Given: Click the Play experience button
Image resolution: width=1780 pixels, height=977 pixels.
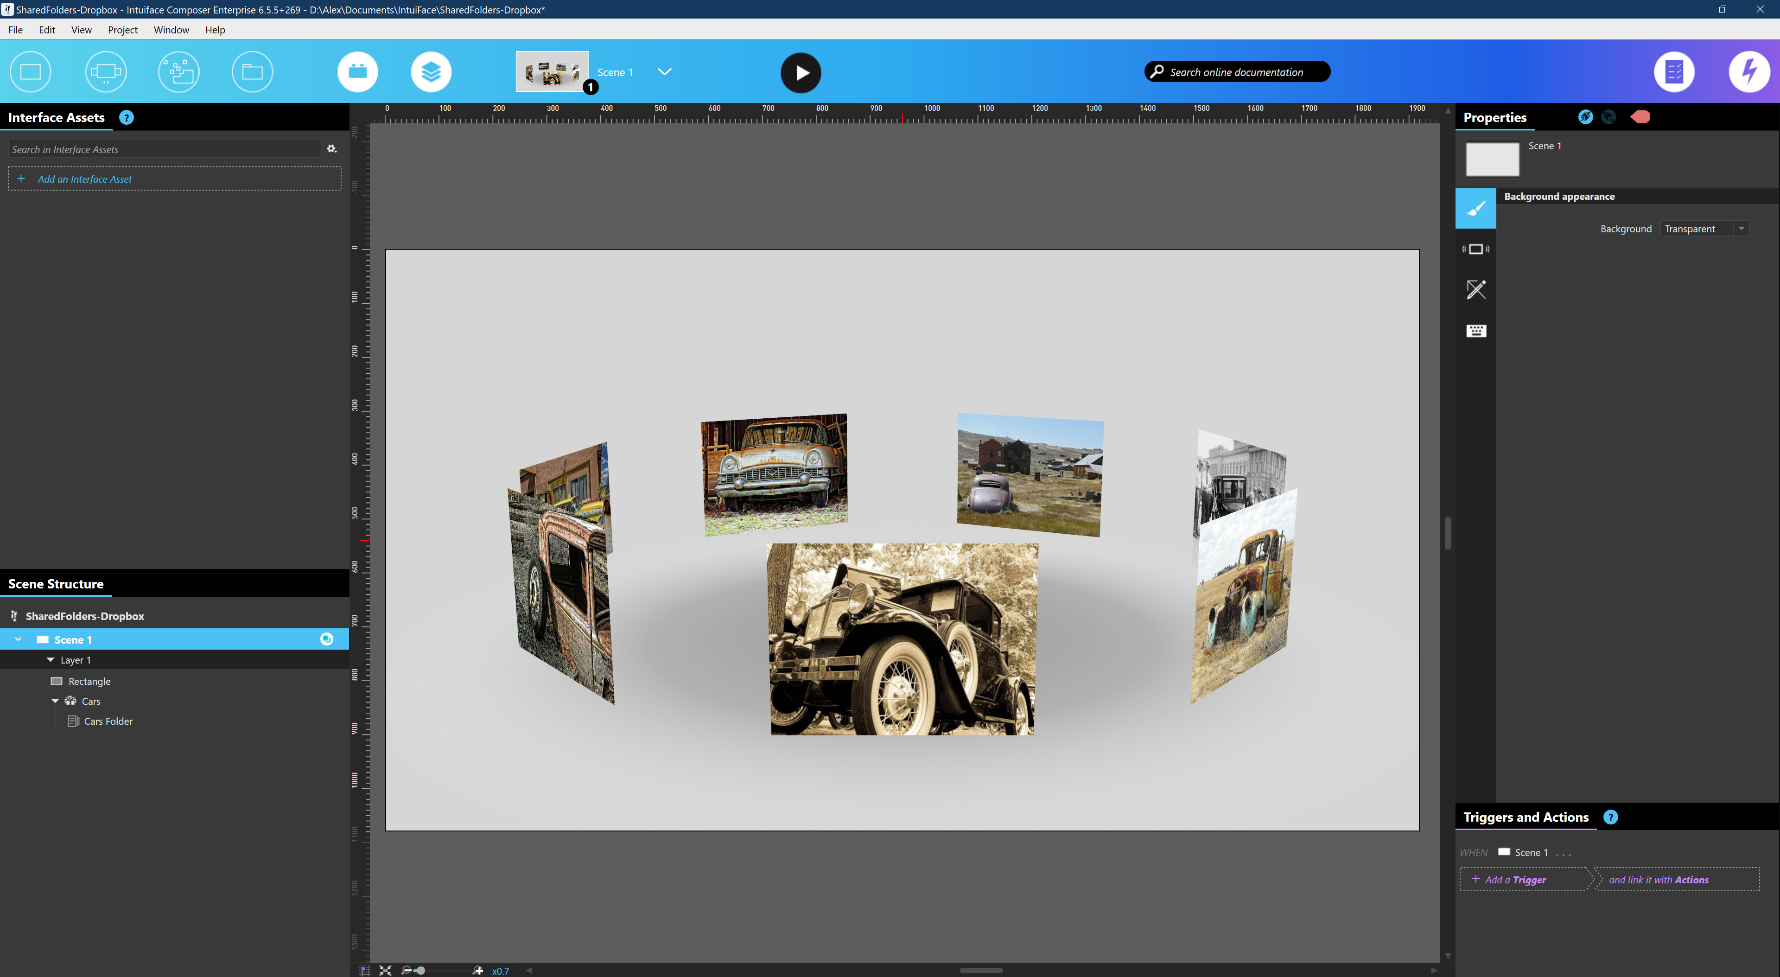Looking at the screenshot, I should coord(800,73).
